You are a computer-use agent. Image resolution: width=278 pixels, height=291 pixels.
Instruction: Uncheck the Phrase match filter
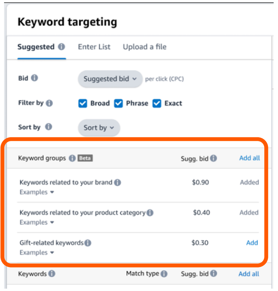pos(118,103)
